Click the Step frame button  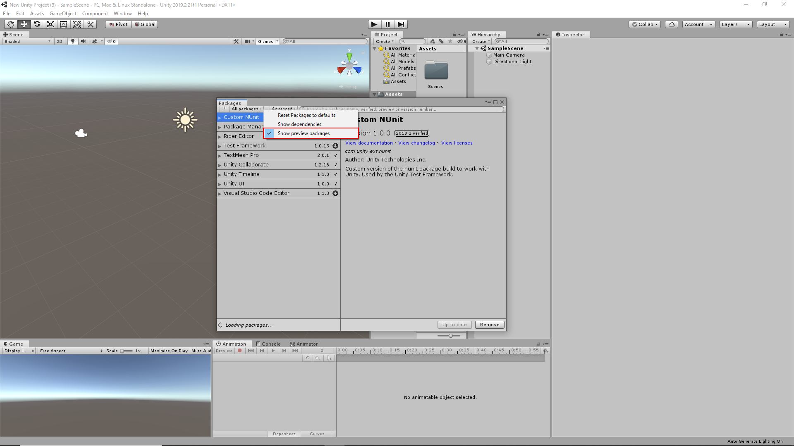(401, 24)
